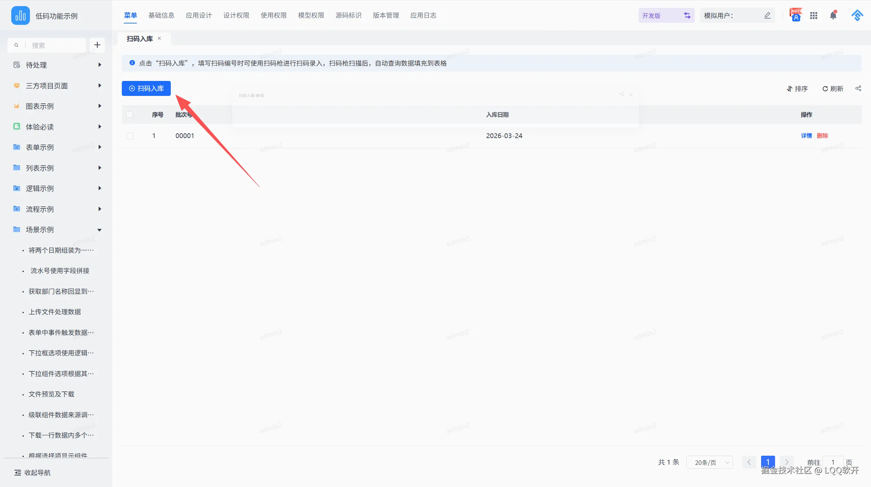Open the 20条/页 page size dropdown
This screenshot has height=487, width=871.
click(709, 462)
